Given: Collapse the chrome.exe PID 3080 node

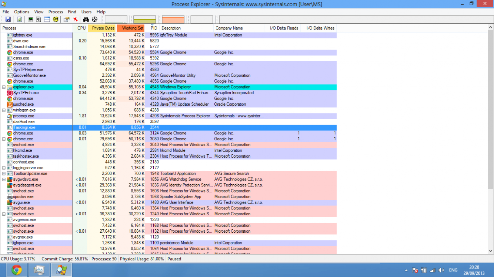Looking at the screenshot, I should [x=4, y=139].
